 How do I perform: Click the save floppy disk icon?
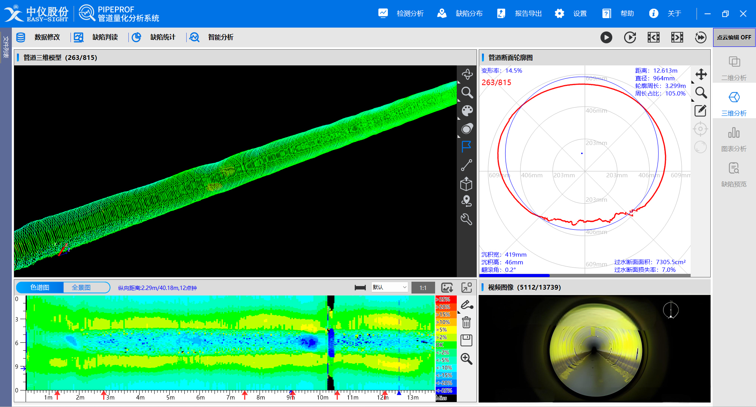coord(466,340)
